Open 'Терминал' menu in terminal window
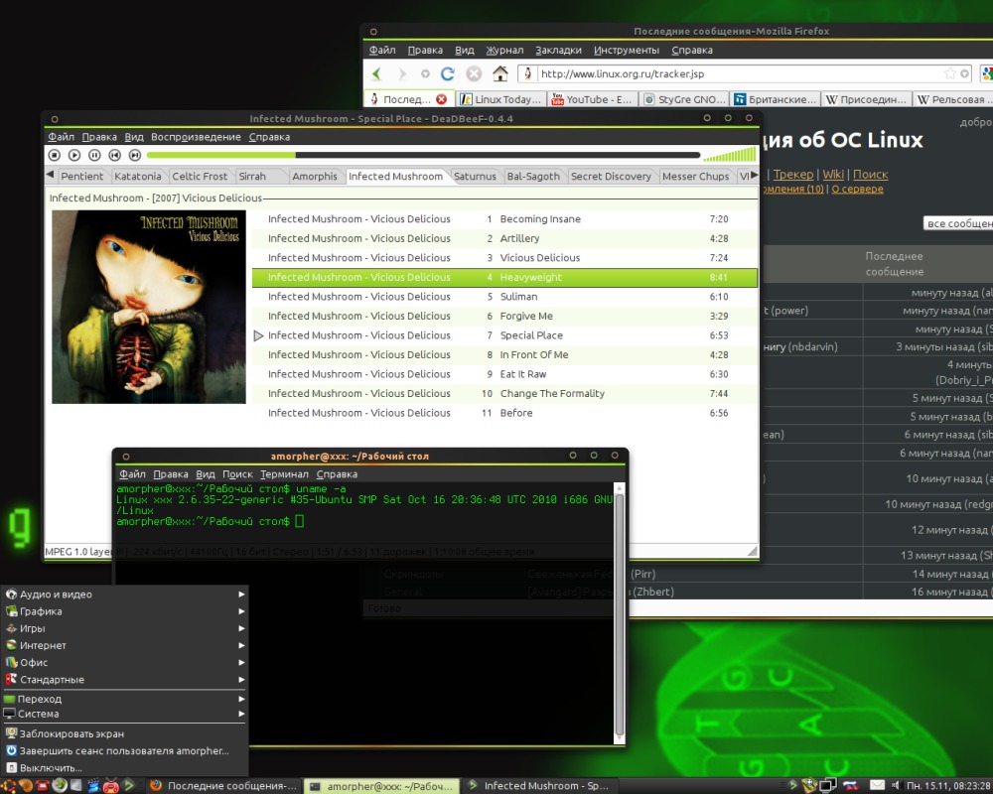 click(x=284, y=474)
